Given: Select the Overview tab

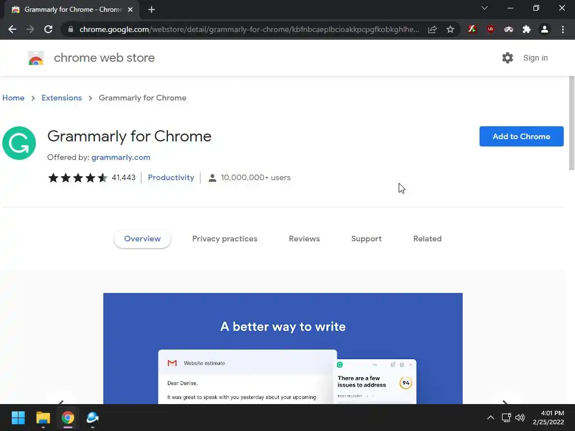Looking at the screenshot, I should pyautogui.click(x=142, y=239).
